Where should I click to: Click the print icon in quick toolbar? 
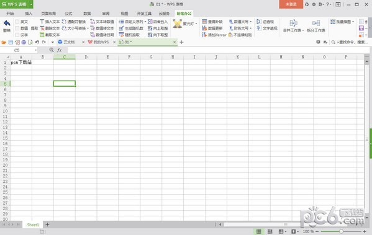[24, 42]
